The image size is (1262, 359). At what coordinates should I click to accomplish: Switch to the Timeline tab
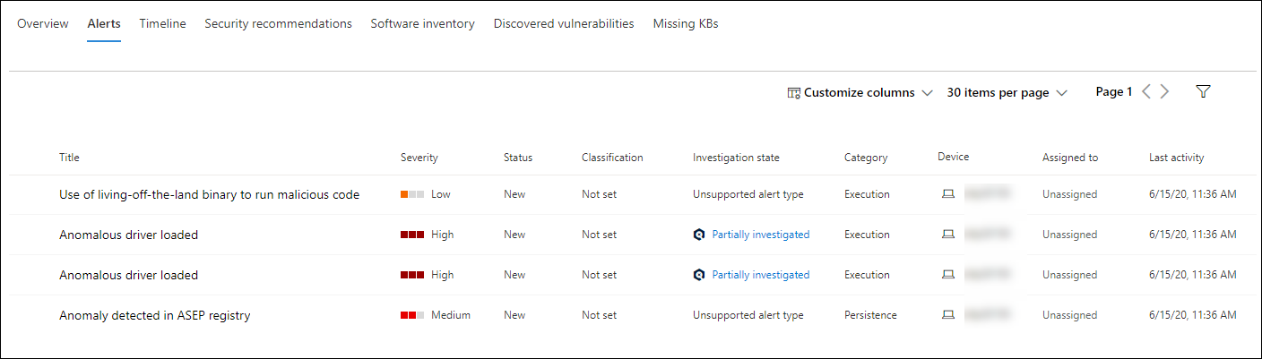pyautogui.click(x=162, y=24)
